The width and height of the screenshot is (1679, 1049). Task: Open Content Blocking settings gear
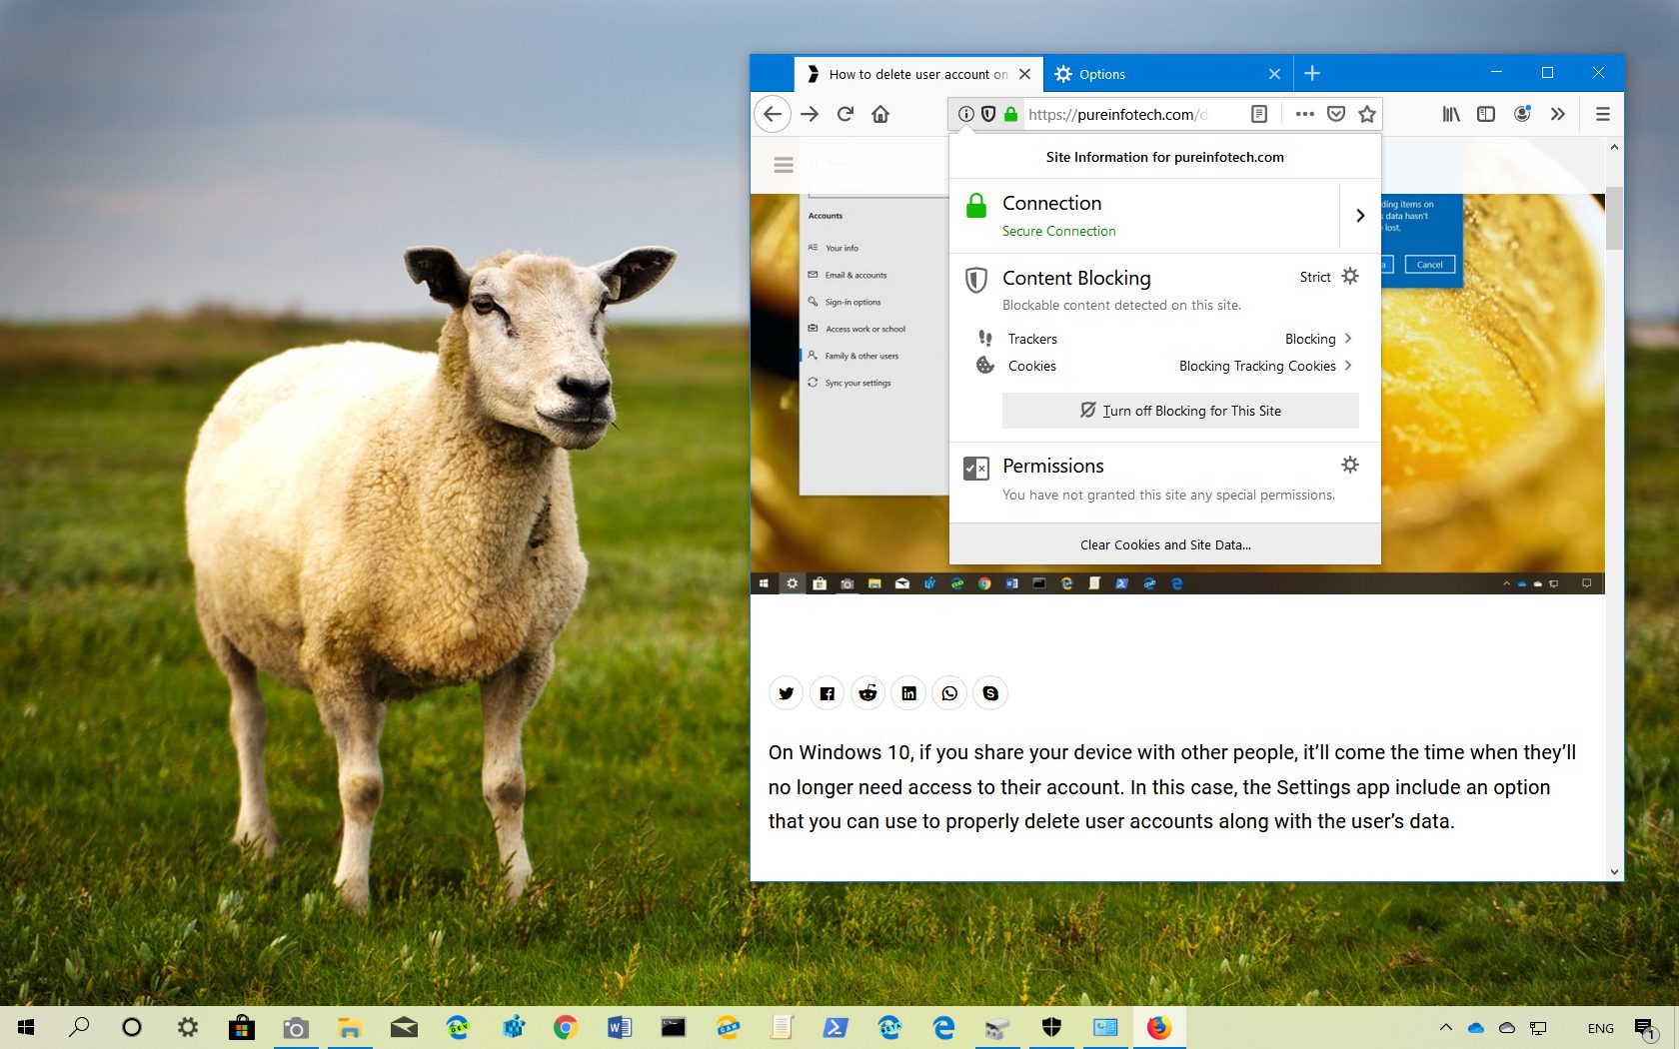tap(1350, 276)
